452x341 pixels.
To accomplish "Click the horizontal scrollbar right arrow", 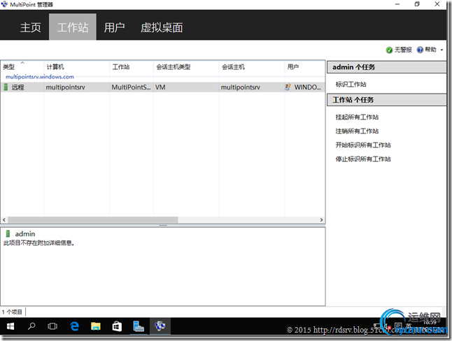I will click(x=321, y=219).
